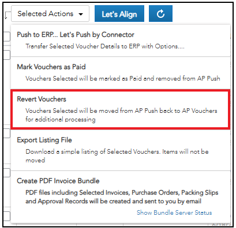236x228 pixels.
Task: Tick the partially hidden checkbox beside Export Listing File
Action: click(7, 133)
